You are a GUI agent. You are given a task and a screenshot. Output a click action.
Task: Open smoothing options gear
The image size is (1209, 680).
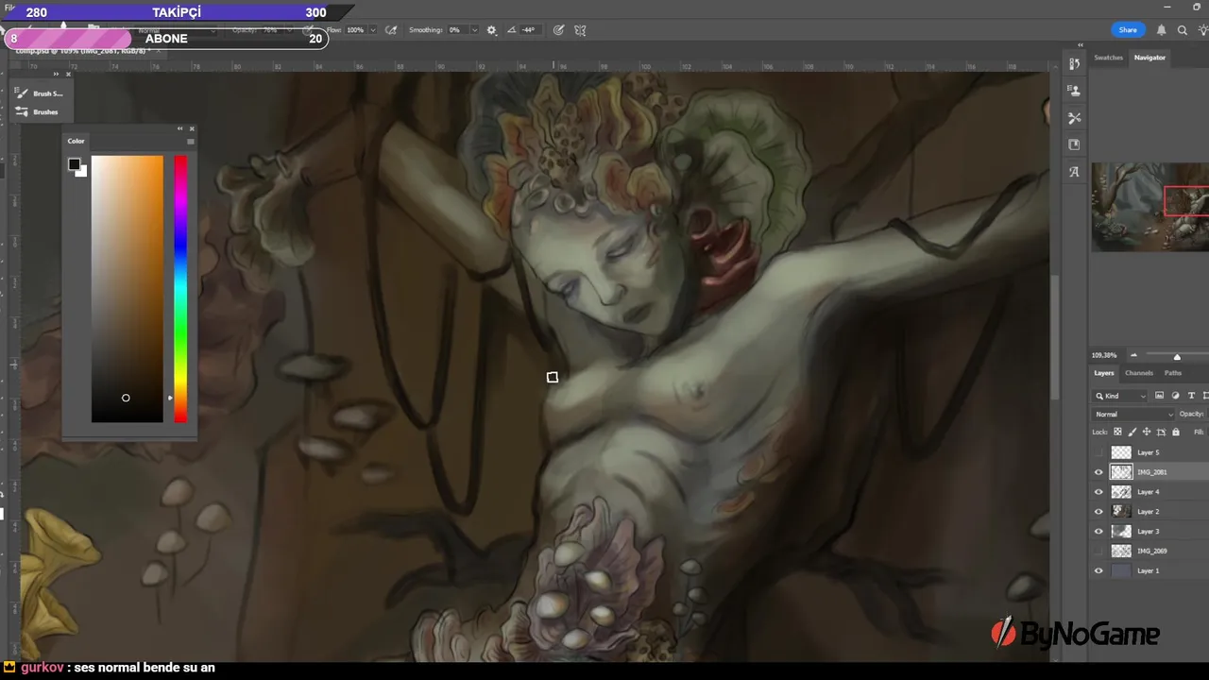tap(491, 30)
